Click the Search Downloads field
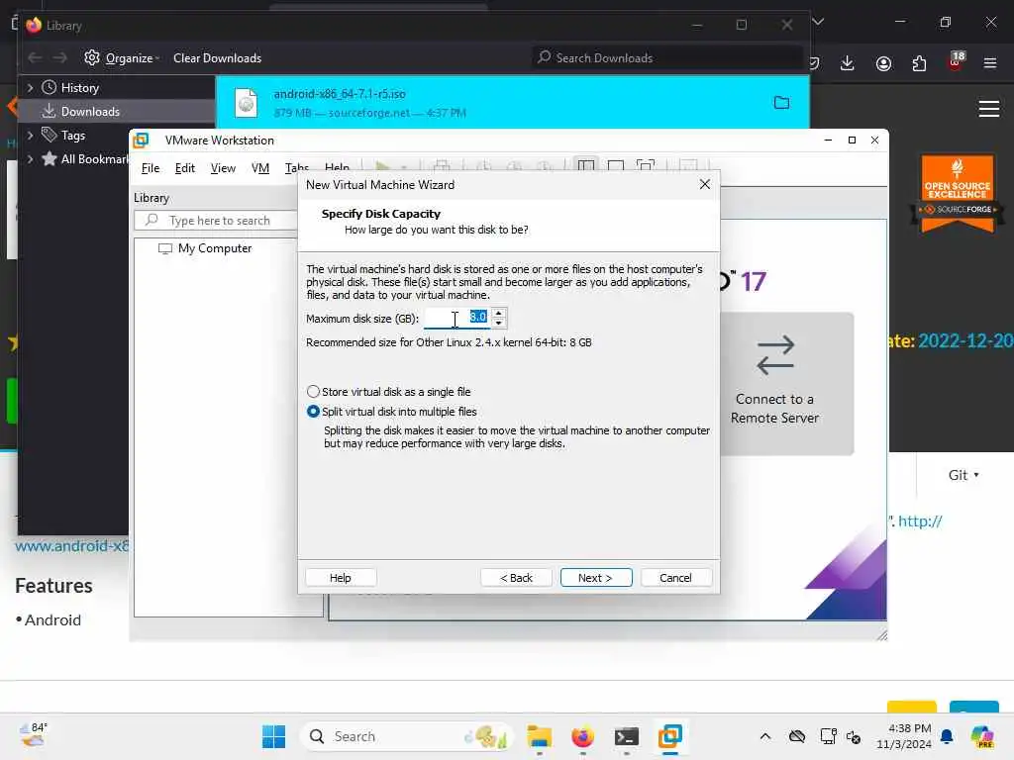 tap(667, 57)
